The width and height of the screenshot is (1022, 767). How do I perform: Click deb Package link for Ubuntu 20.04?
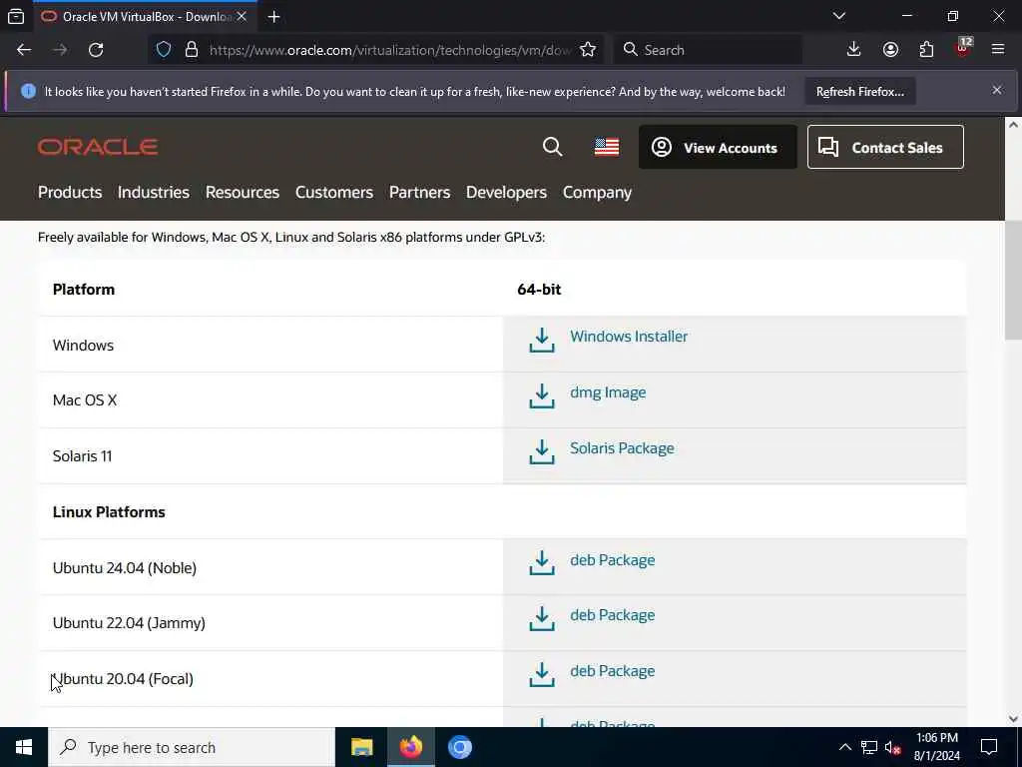click(x=612, y=672)
